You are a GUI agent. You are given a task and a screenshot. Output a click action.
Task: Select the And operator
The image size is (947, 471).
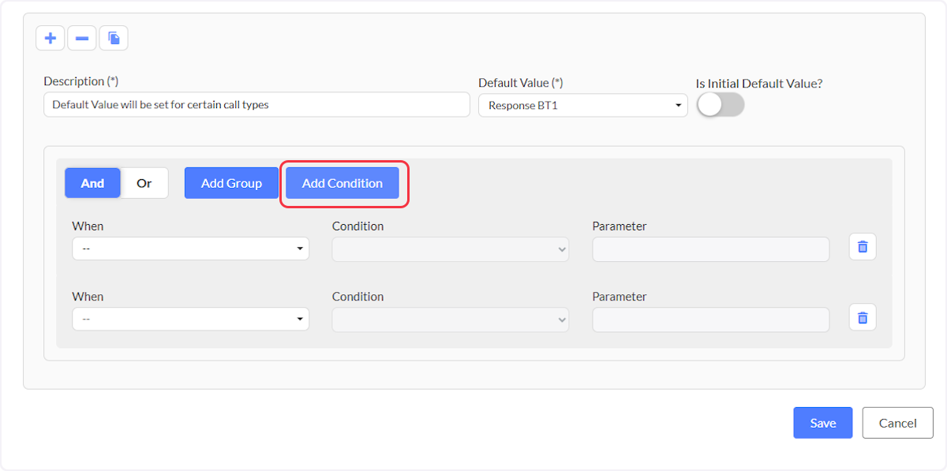(x=92, y=183)
